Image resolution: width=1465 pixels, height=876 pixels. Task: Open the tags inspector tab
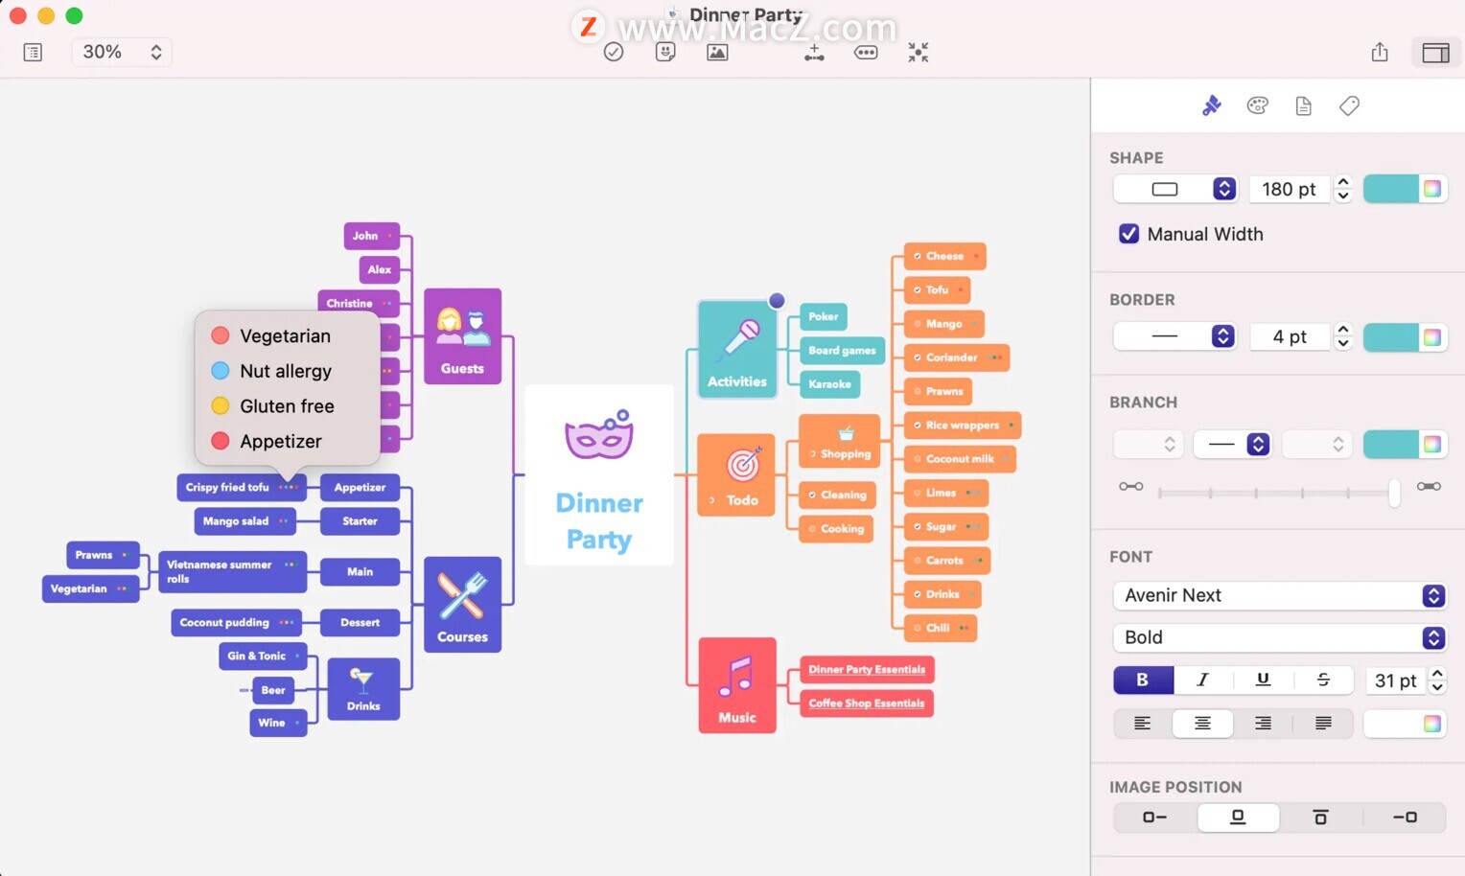(x=1349, y=105)
